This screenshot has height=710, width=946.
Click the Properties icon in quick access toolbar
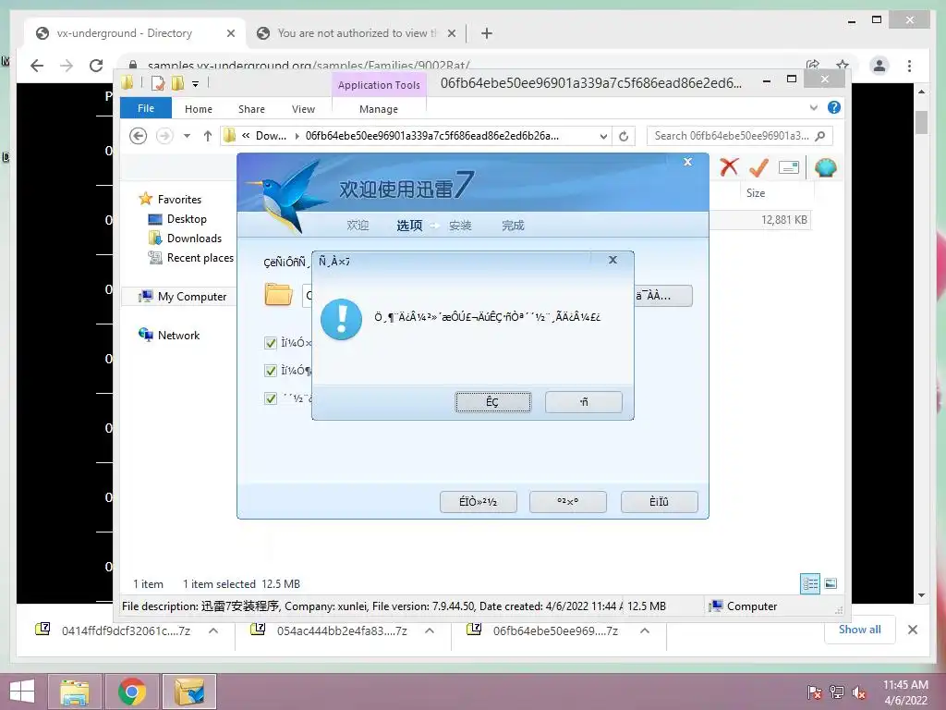point(158,83)
